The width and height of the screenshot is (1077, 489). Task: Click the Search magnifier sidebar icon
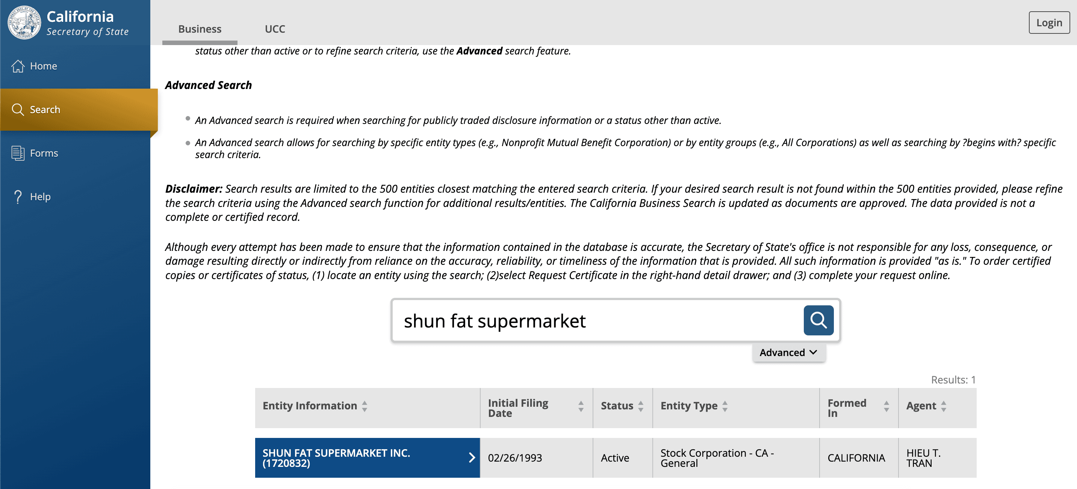(18, 110)
